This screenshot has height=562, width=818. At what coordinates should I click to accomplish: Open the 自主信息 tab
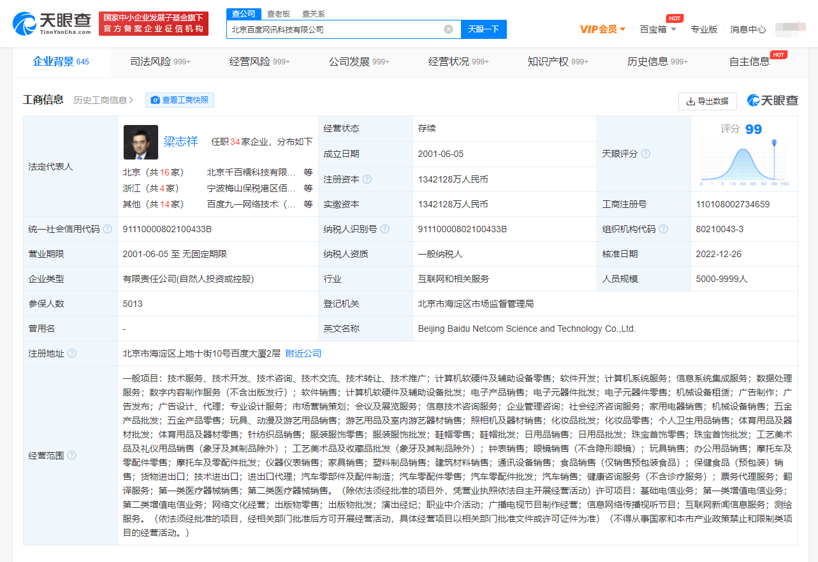pos(750,62)
